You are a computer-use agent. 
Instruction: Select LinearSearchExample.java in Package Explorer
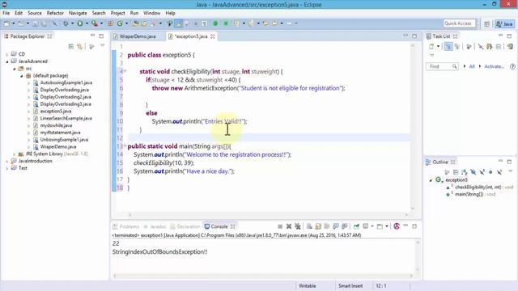(x=66, y=119)
